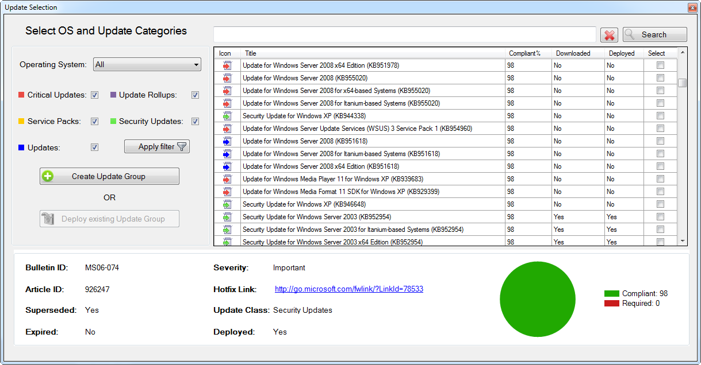Uncheck the Updates category checkbox

tap(95, 147)
